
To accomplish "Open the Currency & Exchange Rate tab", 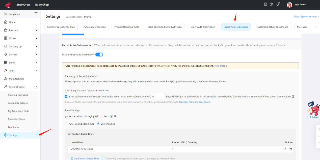I will 61,27.
